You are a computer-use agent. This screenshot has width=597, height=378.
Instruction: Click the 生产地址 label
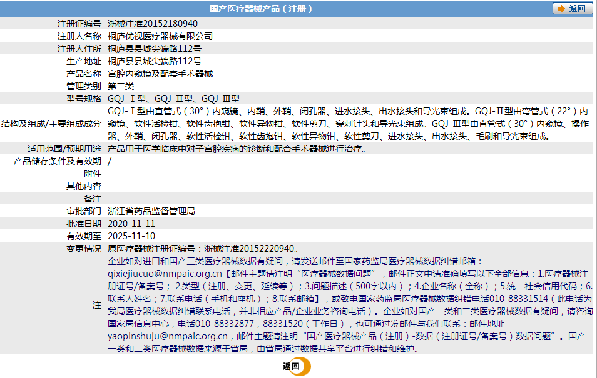[84, 61]
